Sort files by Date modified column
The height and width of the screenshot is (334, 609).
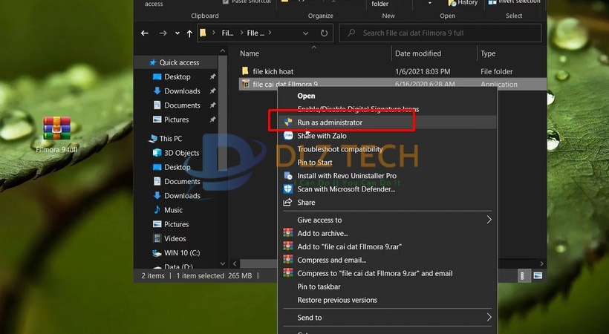tap(418, 53)
